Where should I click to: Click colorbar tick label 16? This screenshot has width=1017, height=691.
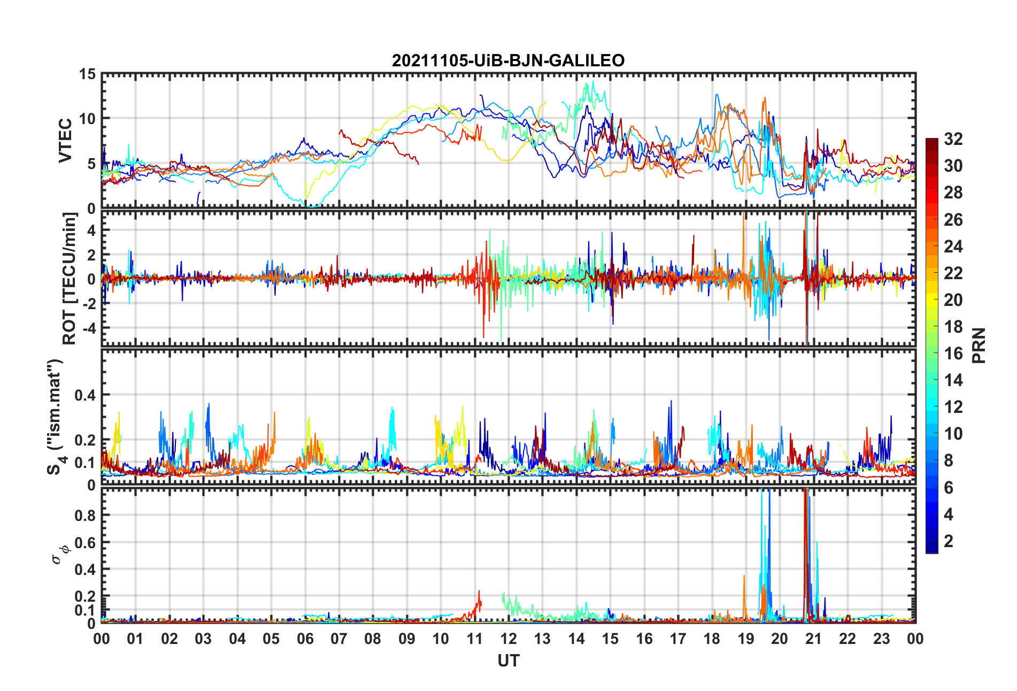(953, 354)
